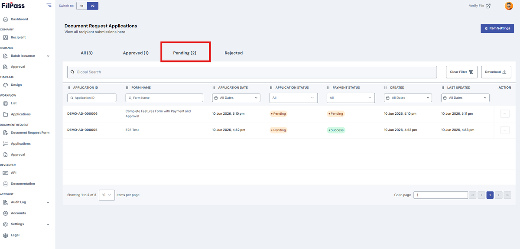
Task: Open the Legal scales icon
Action: coord(6,235)
